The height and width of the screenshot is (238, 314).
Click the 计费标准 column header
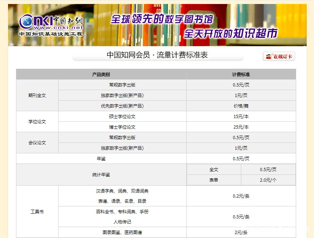click(241, 74)
